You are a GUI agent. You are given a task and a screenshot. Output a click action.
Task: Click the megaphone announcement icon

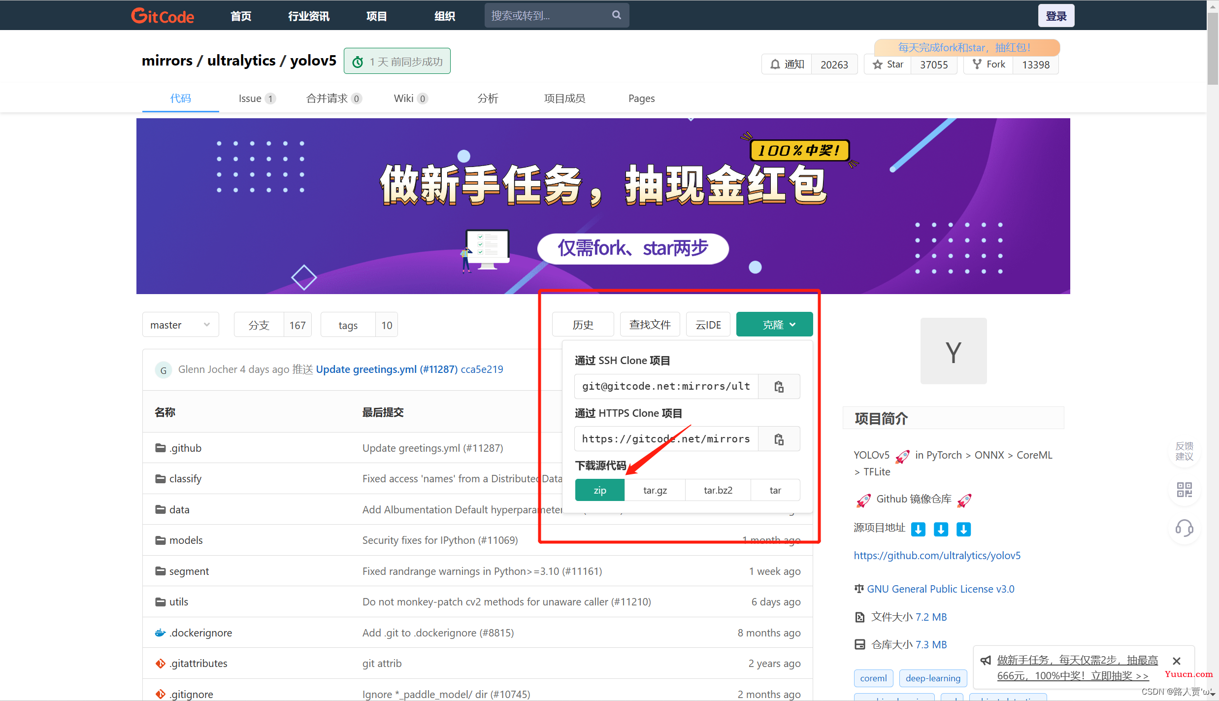986,661
